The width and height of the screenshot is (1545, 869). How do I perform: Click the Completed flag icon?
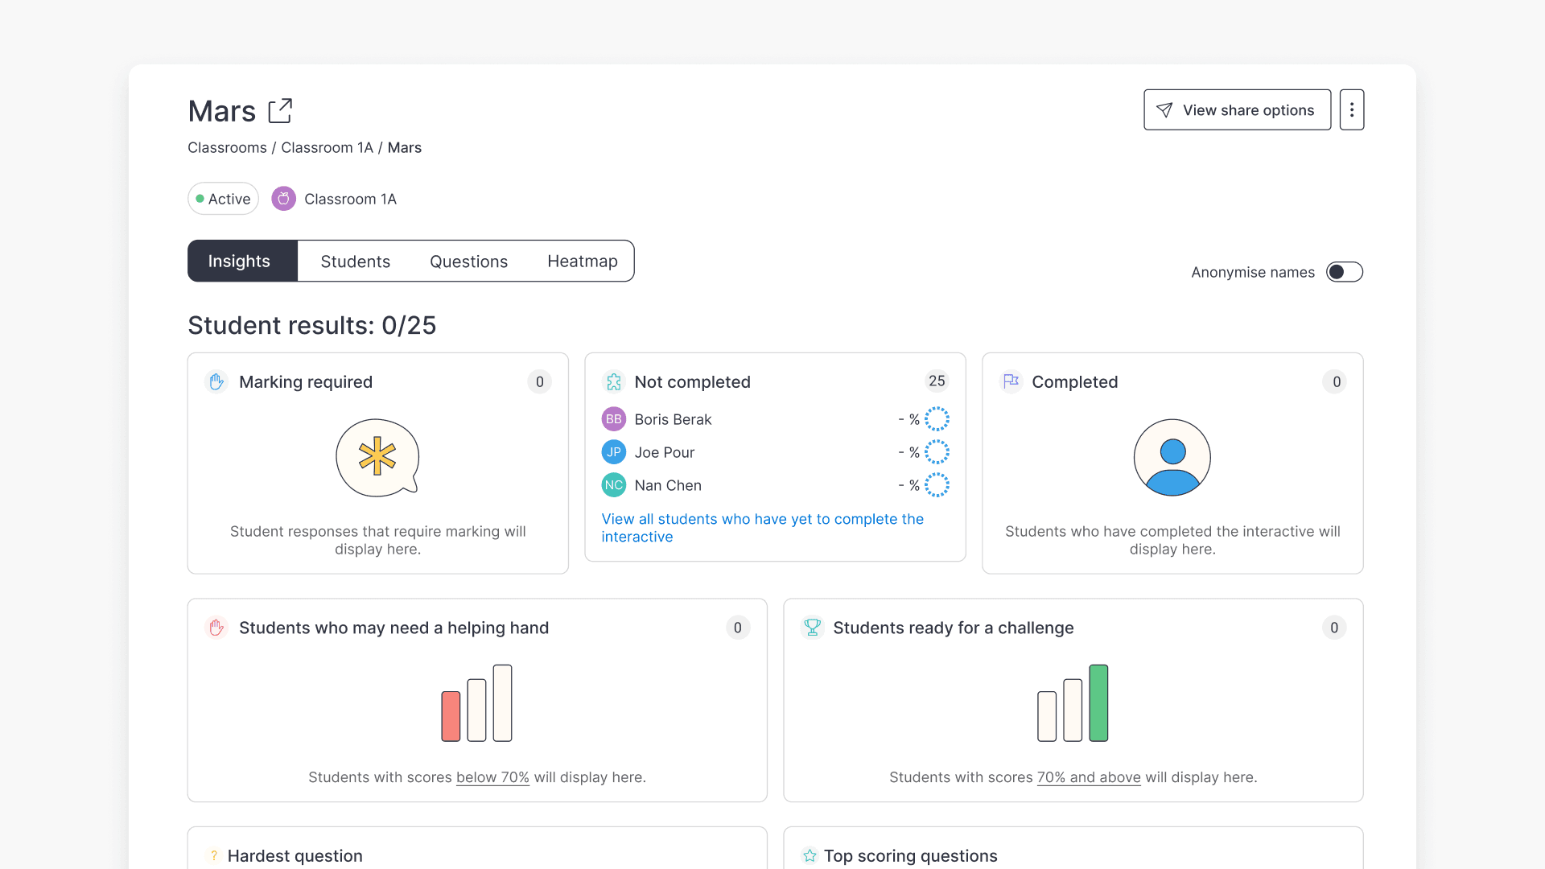tap(1011, 381)
